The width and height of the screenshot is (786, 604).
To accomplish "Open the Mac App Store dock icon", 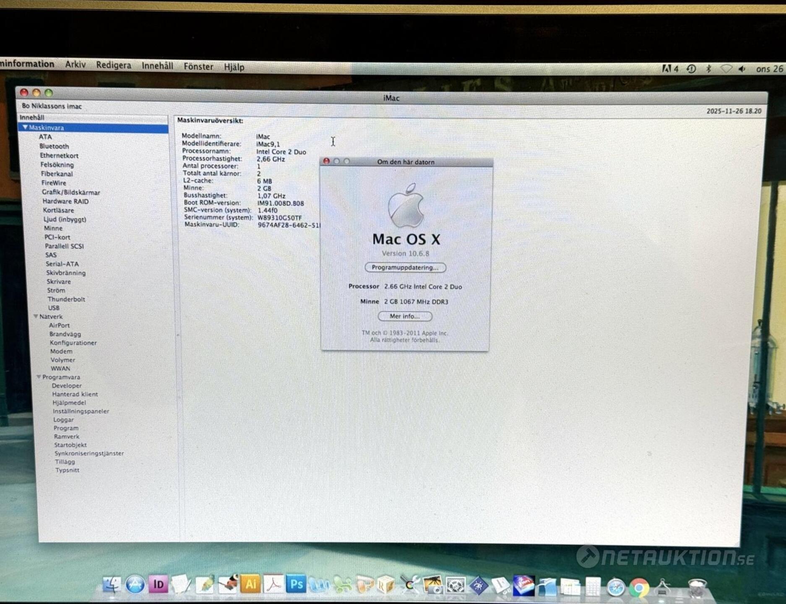I will pos(135,584).
